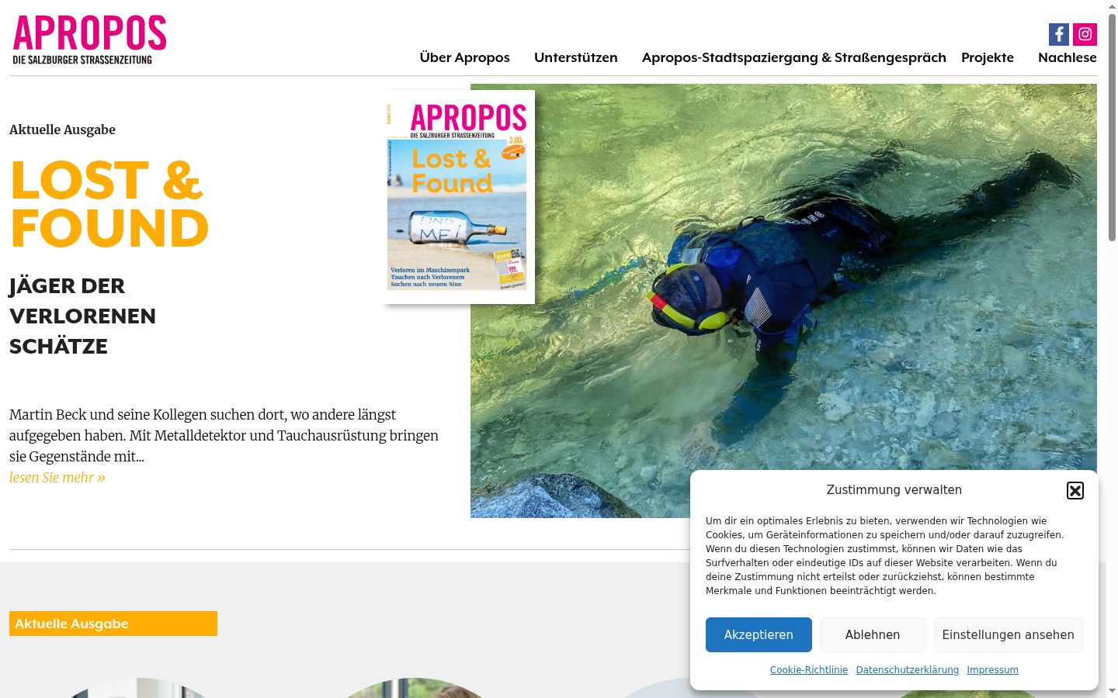Click the Akzeptieren button
This screenshot has height=698, width=1118.
tap(759, 634)
